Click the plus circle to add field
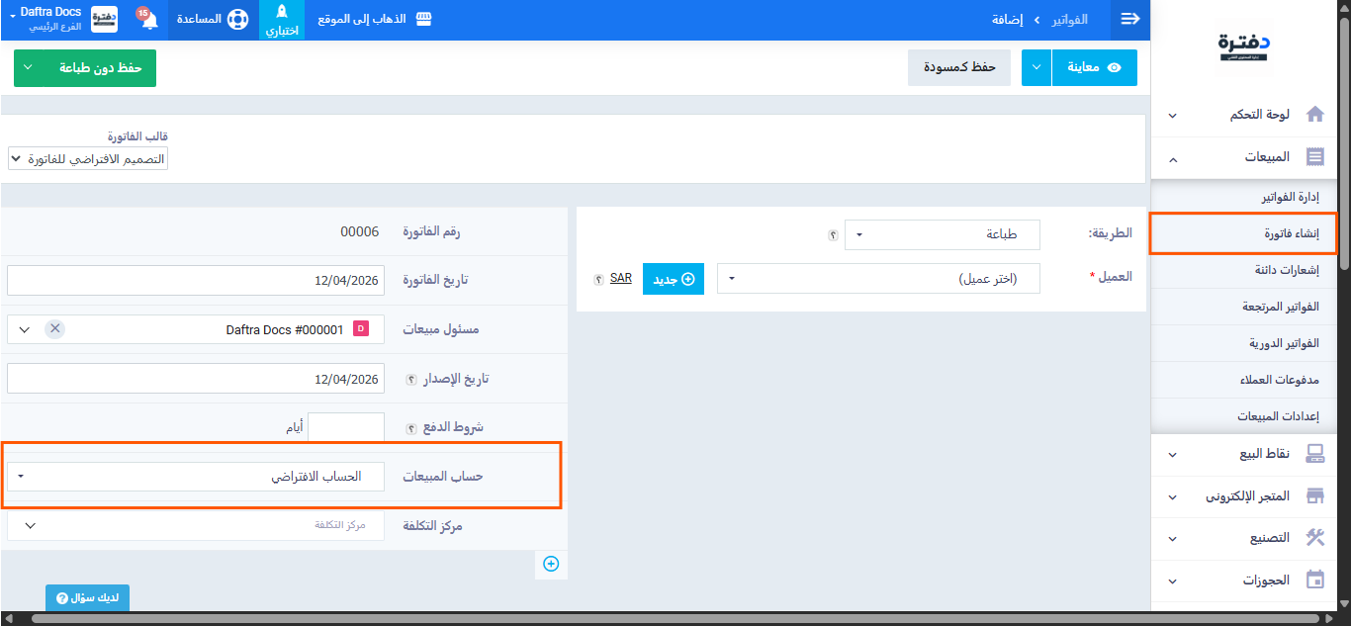Image resolution: width=1351 pixels, height=626 pixels. 551,564
